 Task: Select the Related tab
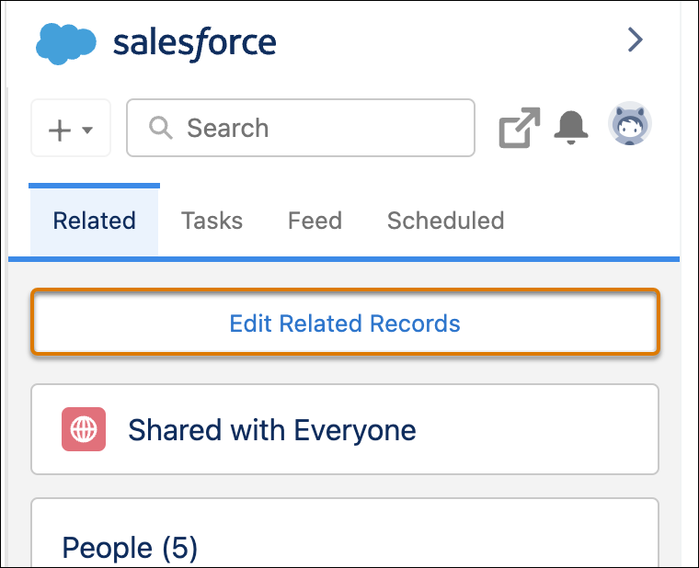pos(94,220)
